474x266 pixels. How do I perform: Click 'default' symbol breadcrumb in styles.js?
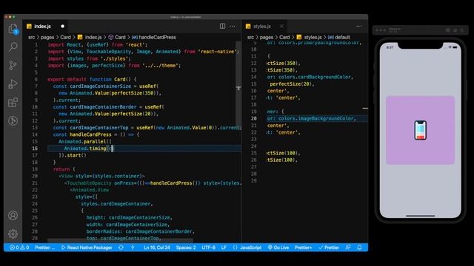[x=339, y=37]
